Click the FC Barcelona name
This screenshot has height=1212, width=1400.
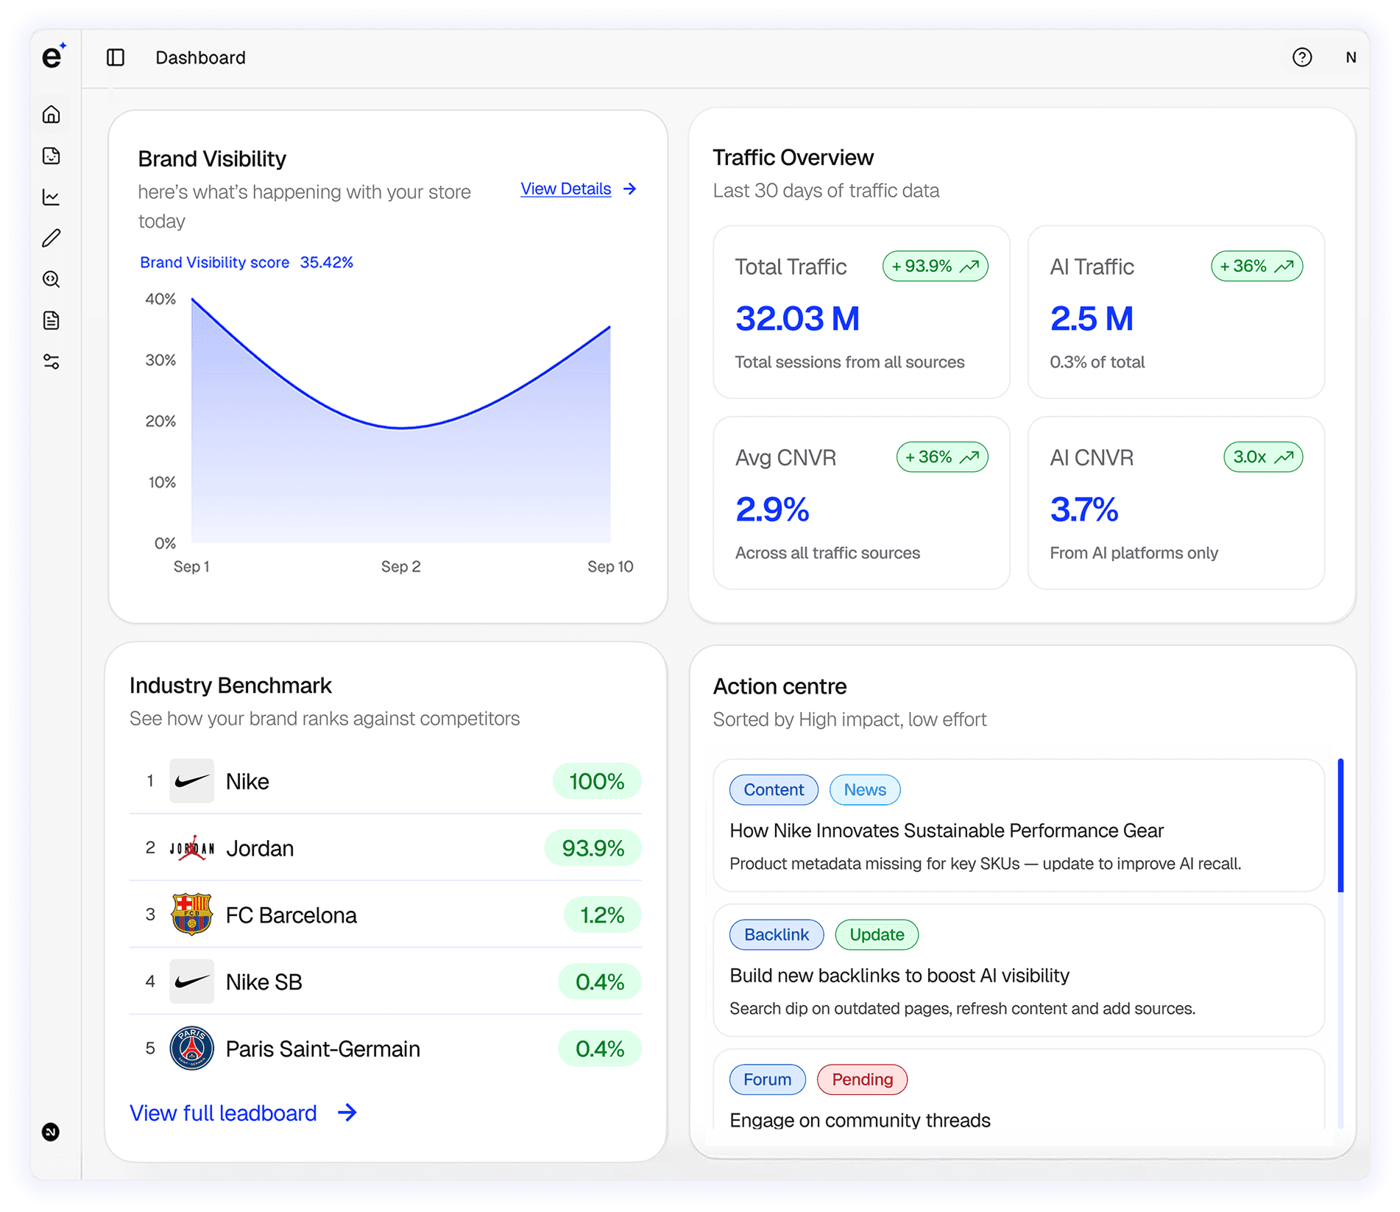[x=291, y=915]
